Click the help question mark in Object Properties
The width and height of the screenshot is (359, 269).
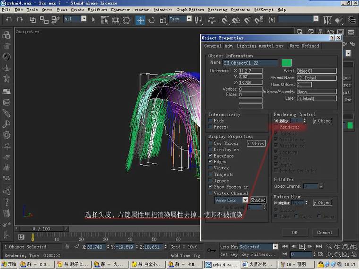point(333,38)
